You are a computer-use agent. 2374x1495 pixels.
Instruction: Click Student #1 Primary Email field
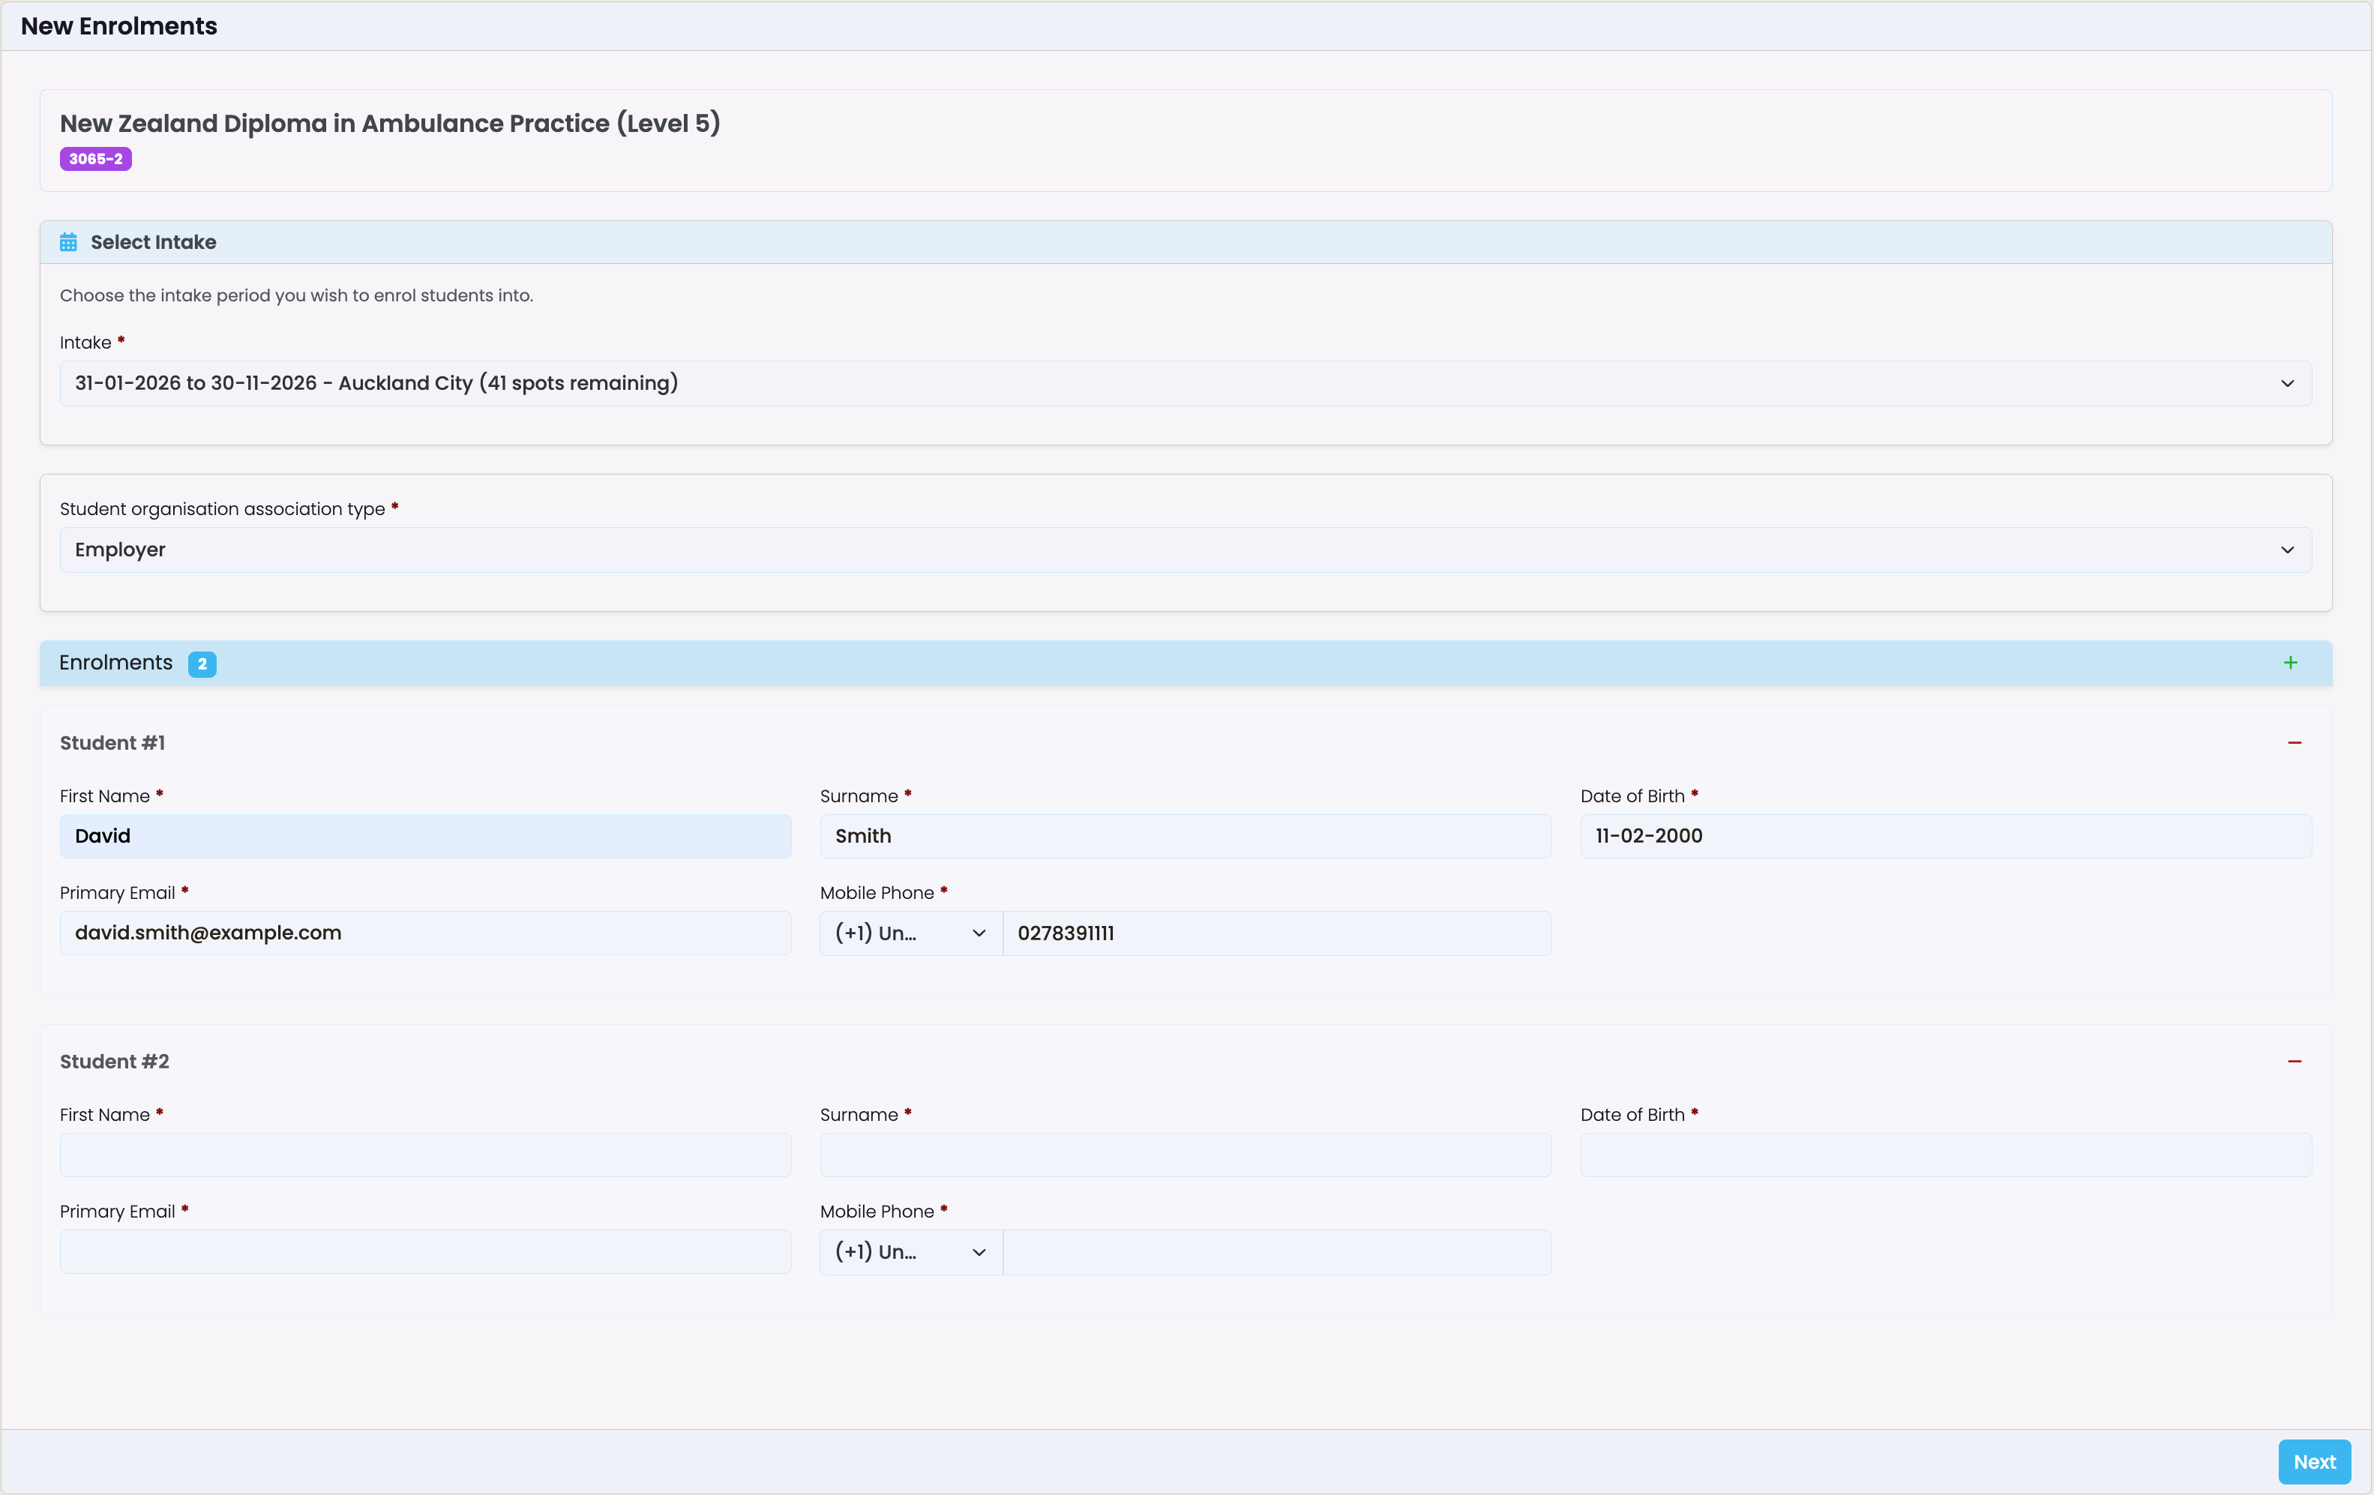(425, 932)
